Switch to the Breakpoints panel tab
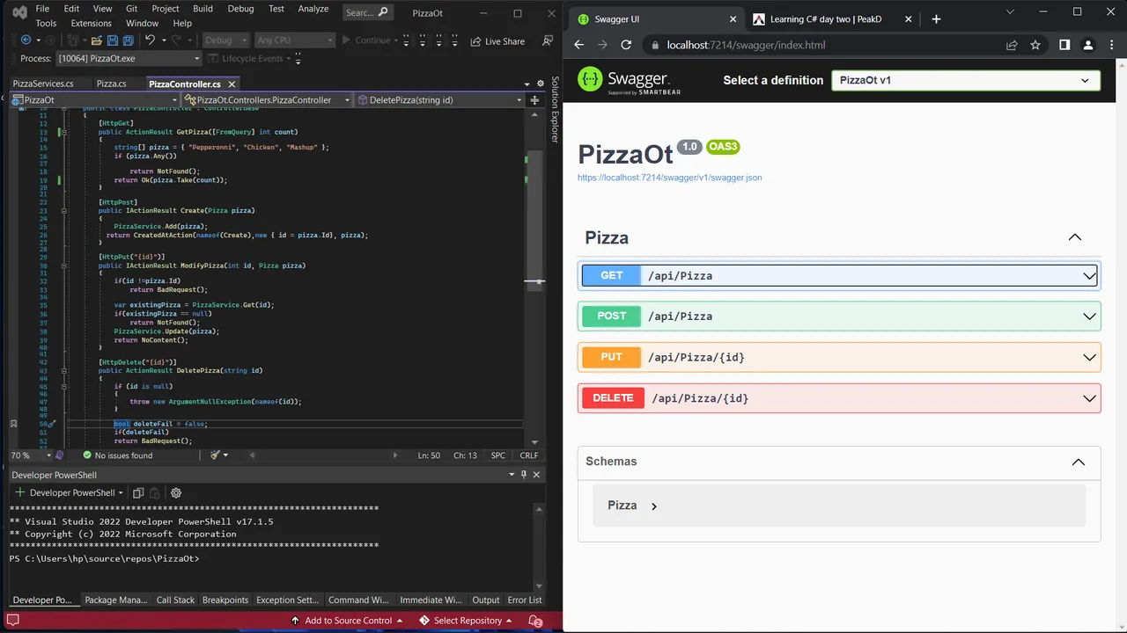 (225, 600)
